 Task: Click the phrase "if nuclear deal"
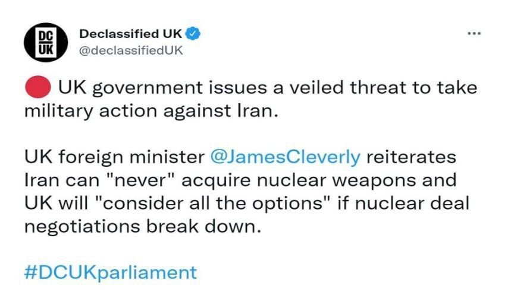coord(403,204)
